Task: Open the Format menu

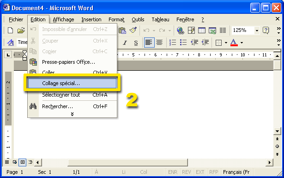Action: point(116,19)
